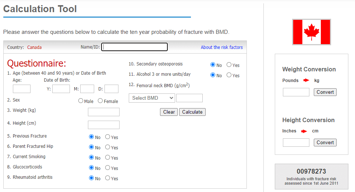Screen dimensions: 355x192
Task: Click the Questionnaire: heading
Action: click(x=36, y=63)
